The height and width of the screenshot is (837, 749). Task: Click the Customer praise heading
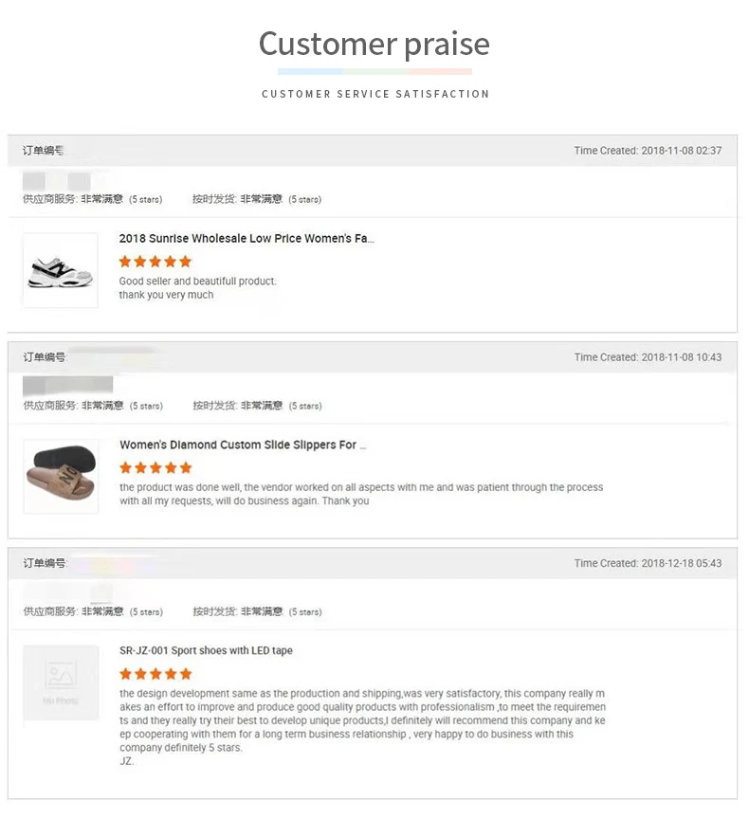[374, 44]
